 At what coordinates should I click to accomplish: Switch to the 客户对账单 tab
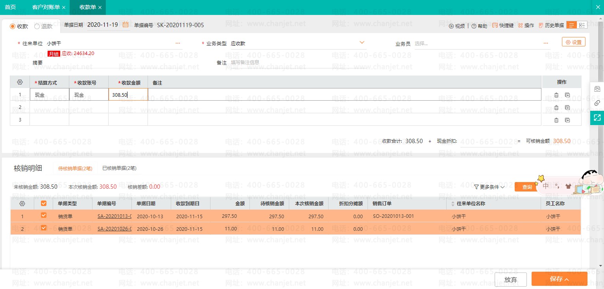pos(46,7)
